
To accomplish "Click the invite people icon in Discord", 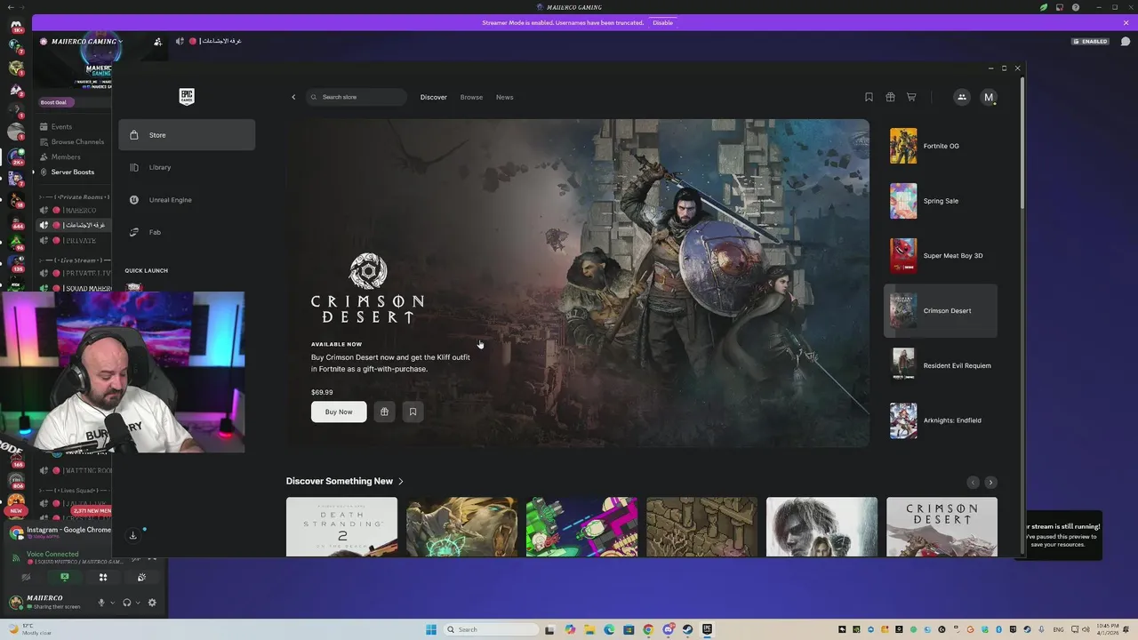I will [157, 42].
